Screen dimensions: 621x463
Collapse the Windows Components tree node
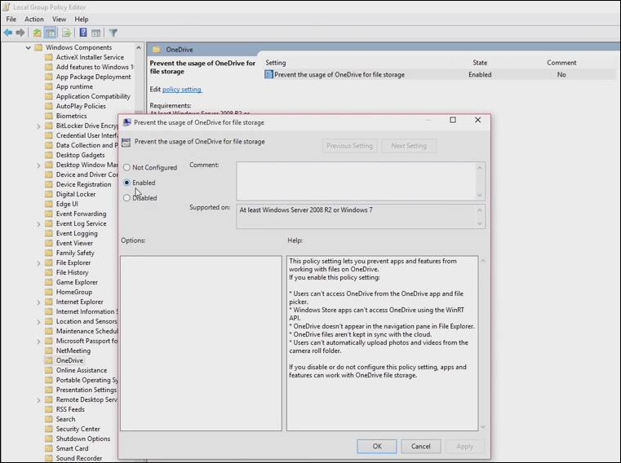(28, 47)
